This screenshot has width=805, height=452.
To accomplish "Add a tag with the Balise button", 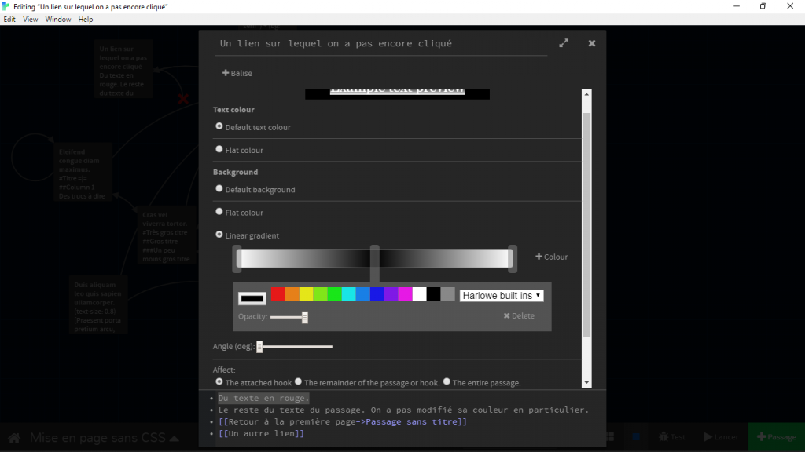I will click(237, 73).
